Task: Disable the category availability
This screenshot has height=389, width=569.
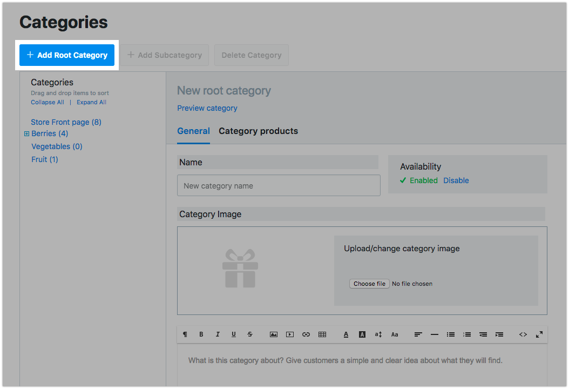Action: point(456,180)
